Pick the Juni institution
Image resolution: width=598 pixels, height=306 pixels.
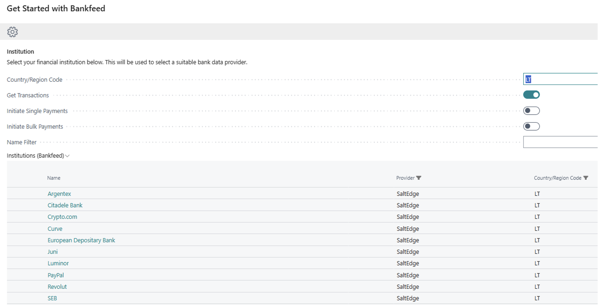coord(52,252)
